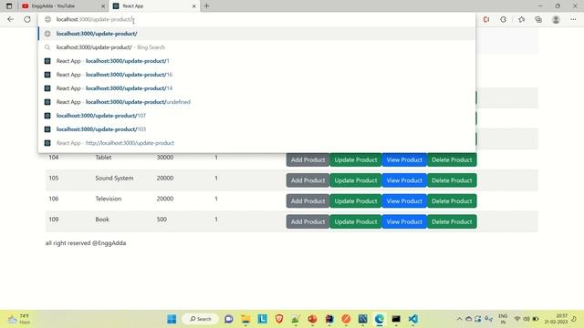Click Add Product in the Book row
The width and height of the screenshot is (584, 328).
point(308,221)
